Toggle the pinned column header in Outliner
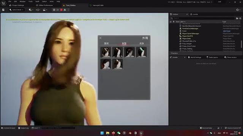The image size is (243, 136). [x=174, y=22]
